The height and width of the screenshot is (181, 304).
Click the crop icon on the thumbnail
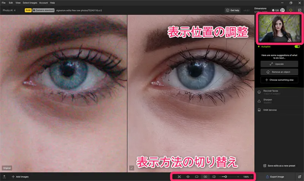tap(298, 38)
